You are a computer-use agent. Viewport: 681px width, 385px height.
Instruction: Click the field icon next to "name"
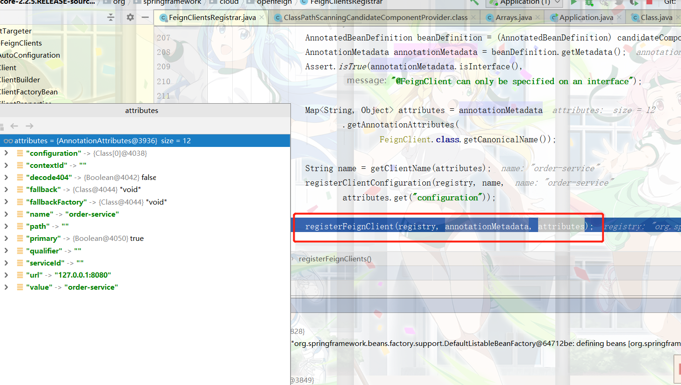coord(20,214)
